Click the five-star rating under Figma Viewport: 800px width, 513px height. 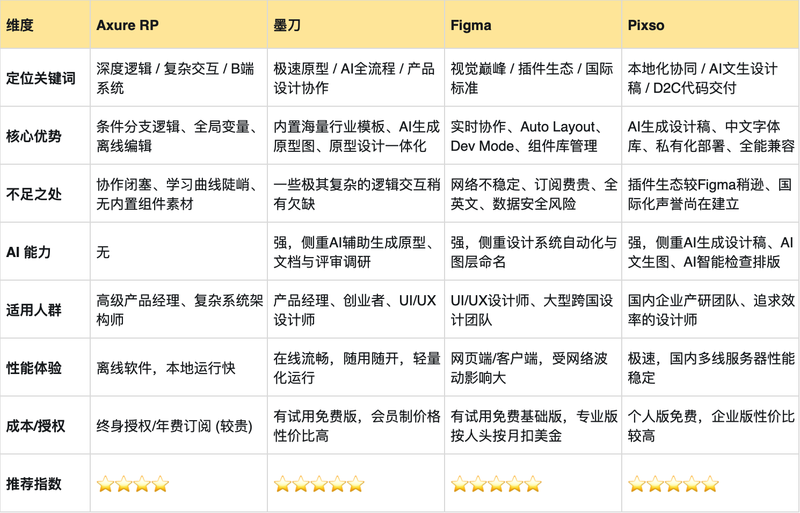point(496,485)
